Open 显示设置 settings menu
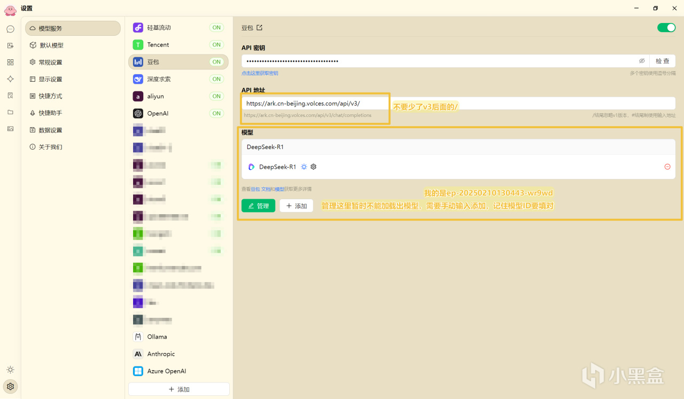The height and width of the screenshot is (399, 684). click(73, 79)
